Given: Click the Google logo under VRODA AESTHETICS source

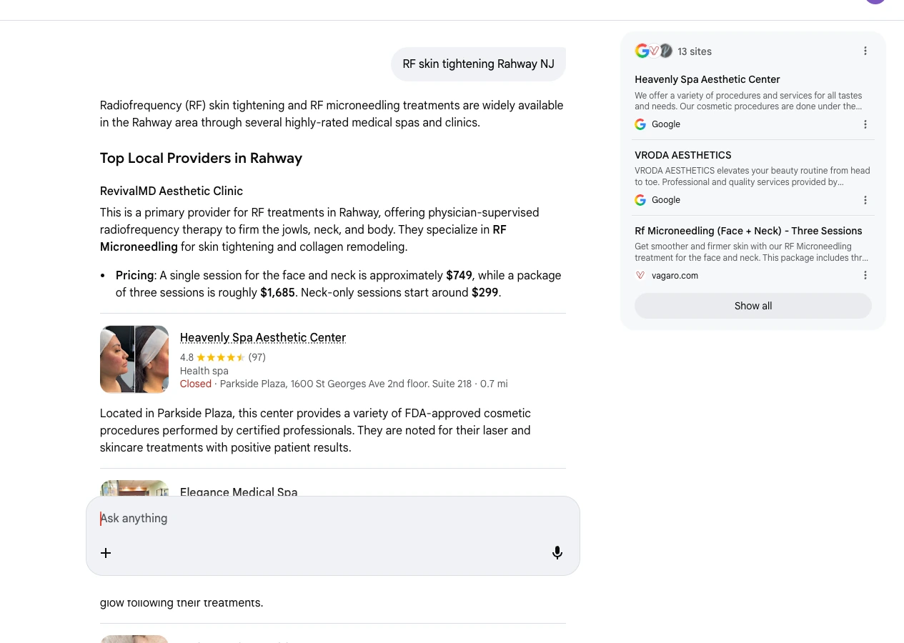Looking at the screenshot, I should click(640, 200).
